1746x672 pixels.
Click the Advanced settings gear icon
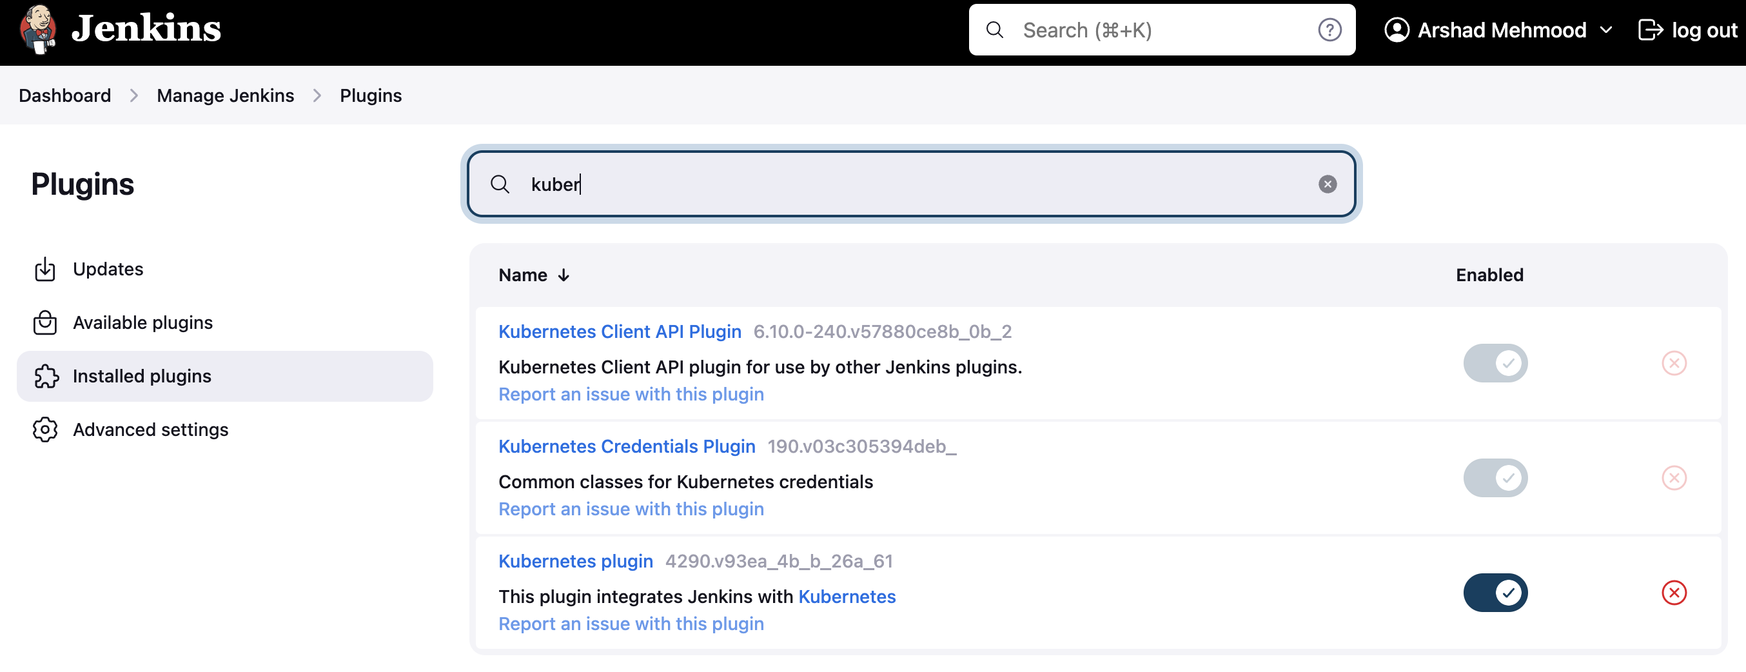[x=44, y=430]
